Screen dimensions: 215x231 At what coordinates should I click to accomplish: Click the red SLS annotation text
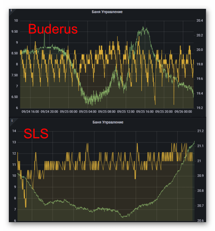coord(36,134)
